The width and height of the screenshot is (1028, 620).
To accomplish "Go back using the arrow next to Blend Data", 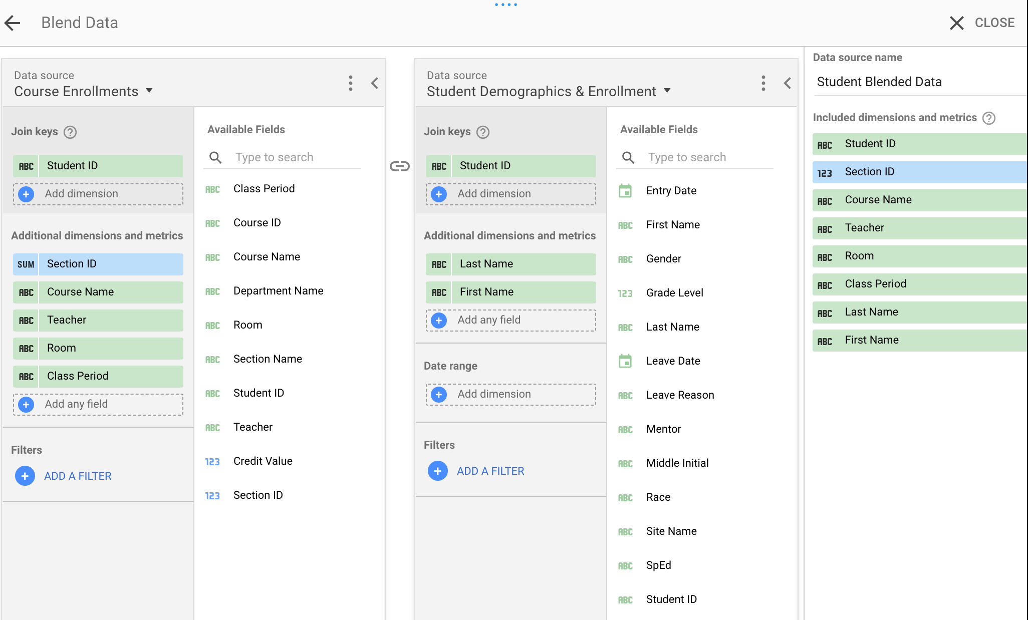I will (x=13, y=23).
